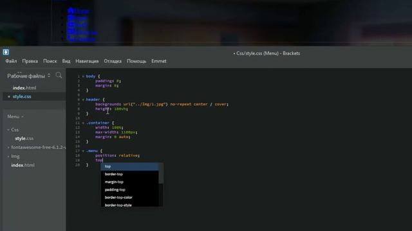The width and height of the screenshot is (412, 231).
Task: Open style.css in the Css folder
Action: click(x=24, y=139)
